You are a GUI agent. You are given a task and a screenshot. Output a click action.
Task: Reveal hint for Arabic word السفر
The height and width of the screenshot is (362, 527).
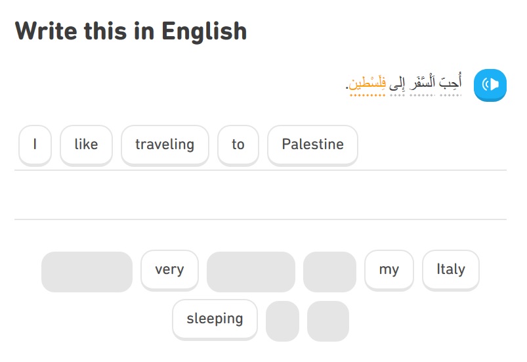422,82
